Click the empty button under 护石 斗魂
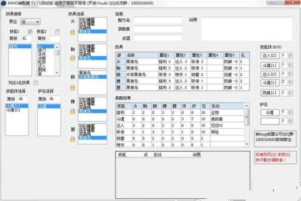This screenshot has height=201, width=301. [x=270, y=121]
